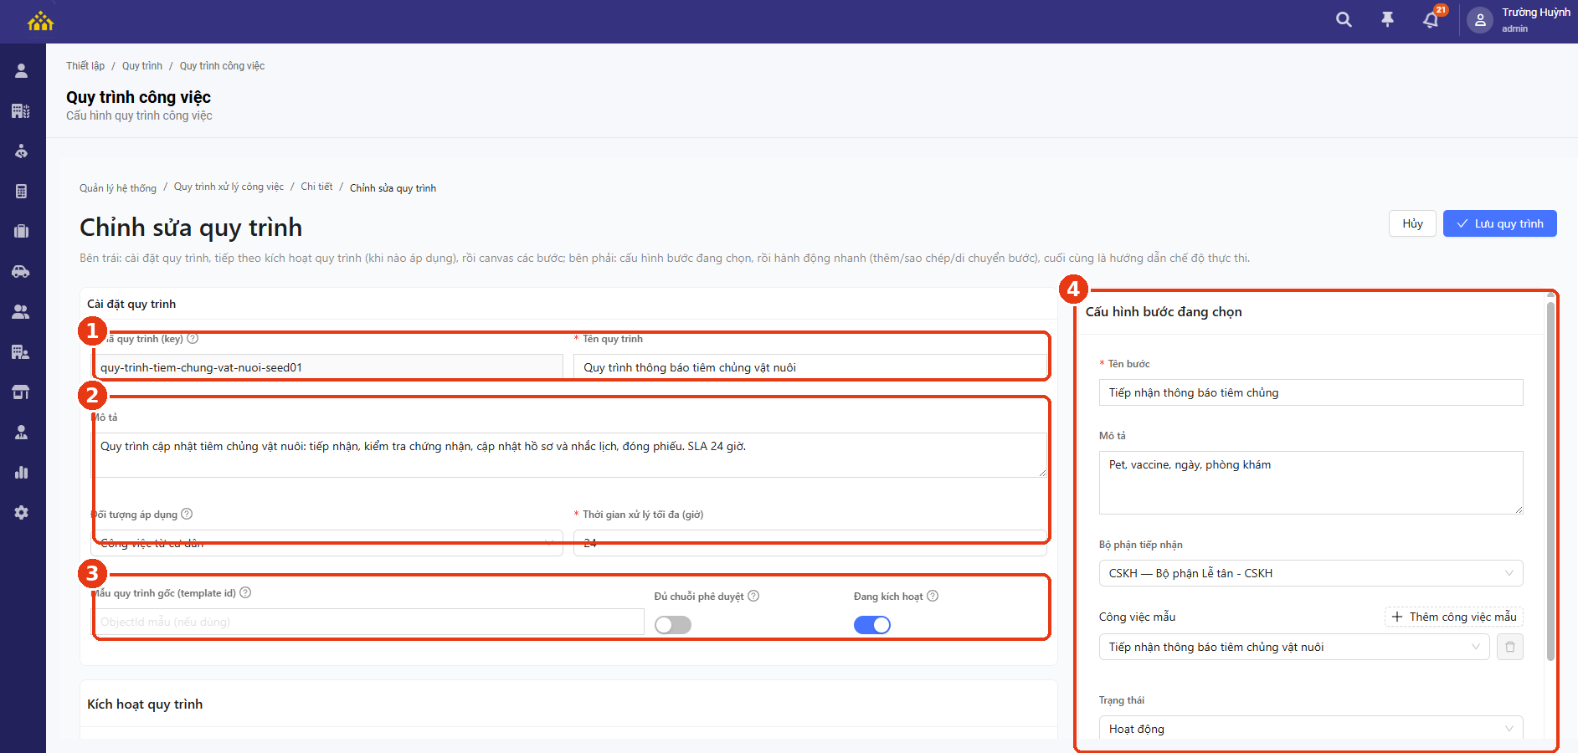The image size is (1578, 753).
Task: Open the Bộ phận tiếp nhận dropdown
Action: tap(1311, 573)
